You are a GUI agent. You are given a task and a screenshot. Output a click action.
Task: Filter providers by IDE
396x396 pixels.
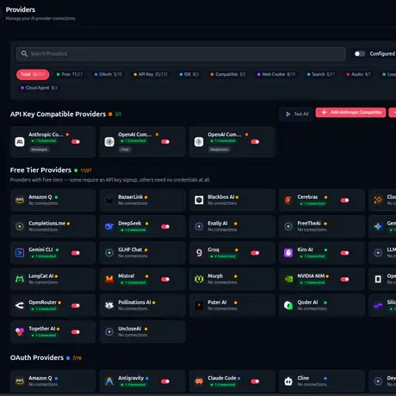coord(189,74)
